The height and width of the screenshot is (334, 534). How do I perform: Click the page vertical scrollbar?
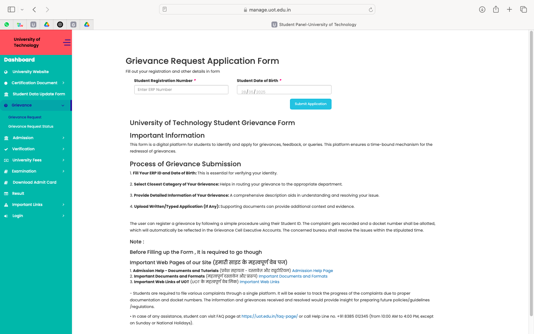(x=531, y=174)
